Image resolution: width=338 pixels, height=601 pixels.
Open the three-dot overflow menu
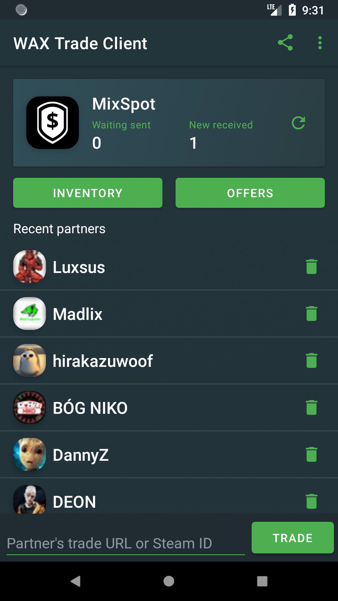[320, 43]
